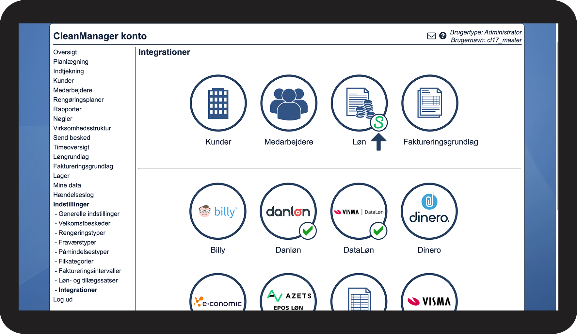Click the Visma logo in the bottom row
Image resolution: width=577 pixels, height=334 pixels.
pos(429,292)
